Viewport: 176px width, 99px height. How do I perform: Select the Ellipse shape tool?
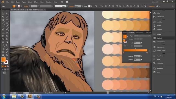[x=7, y=23]
